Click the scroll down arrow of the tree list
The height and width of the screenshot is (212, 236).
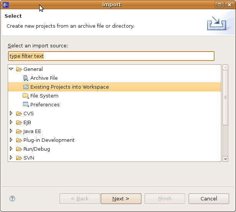coord(225,158)
